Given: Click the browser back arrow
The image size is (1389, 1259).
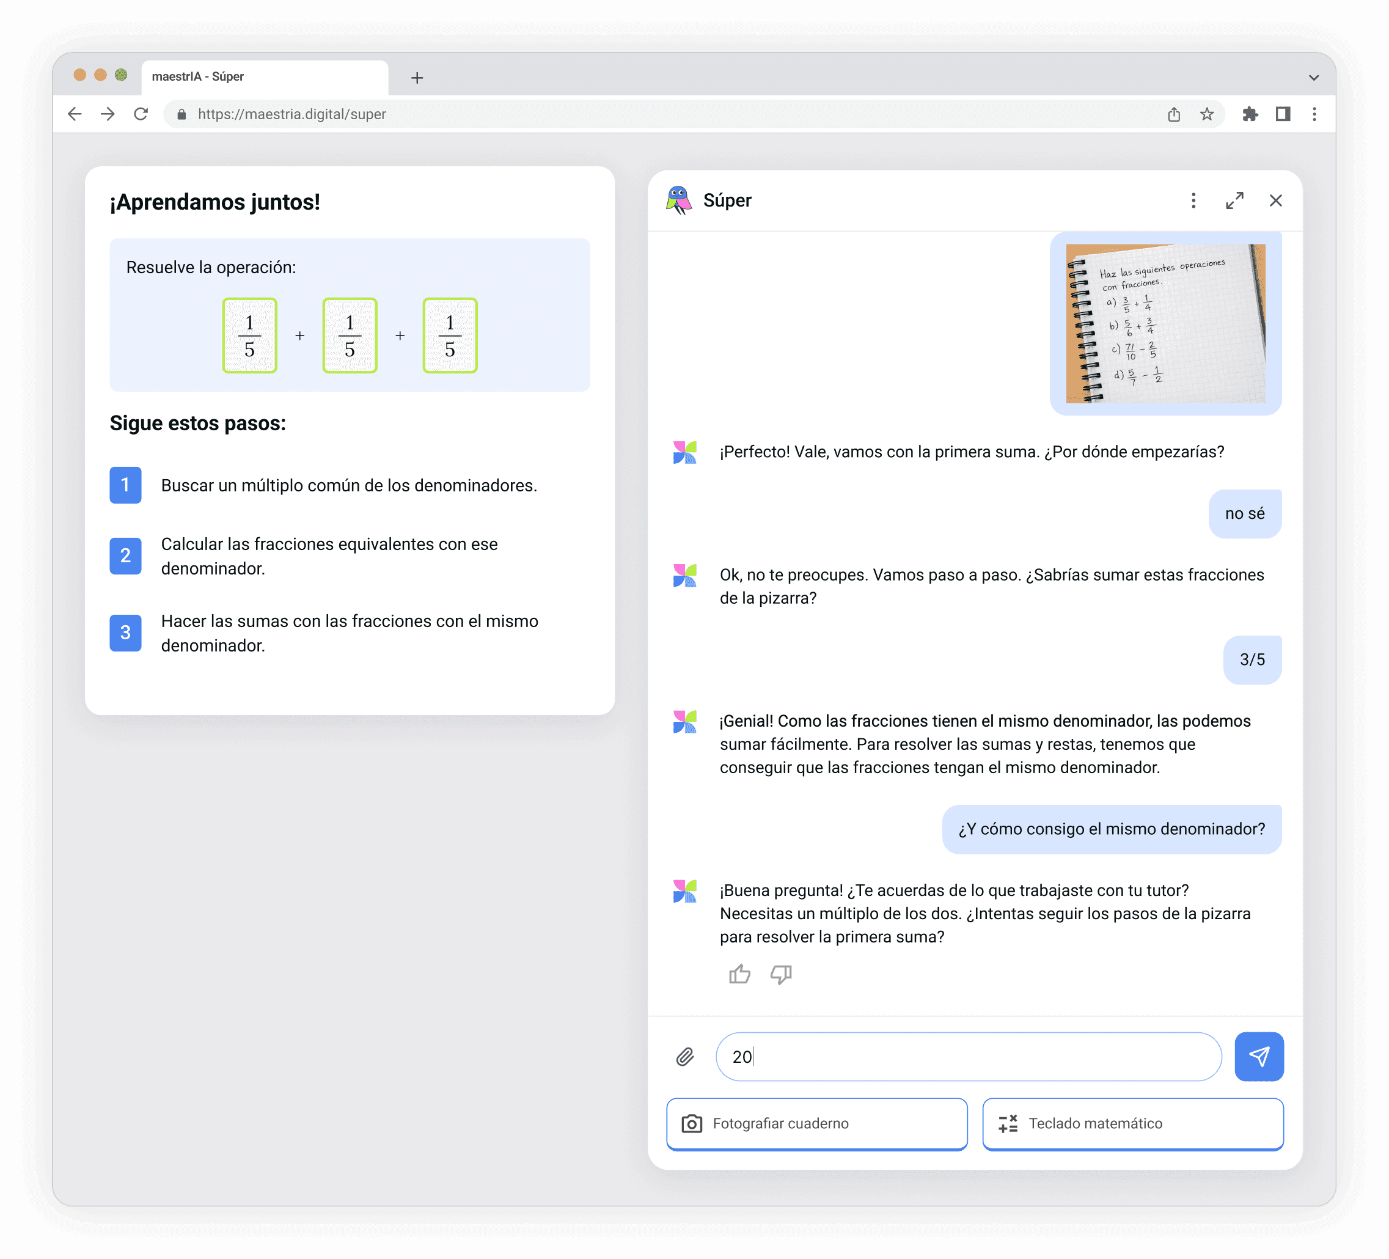Looking at the screenshot, I should point(75,114).
